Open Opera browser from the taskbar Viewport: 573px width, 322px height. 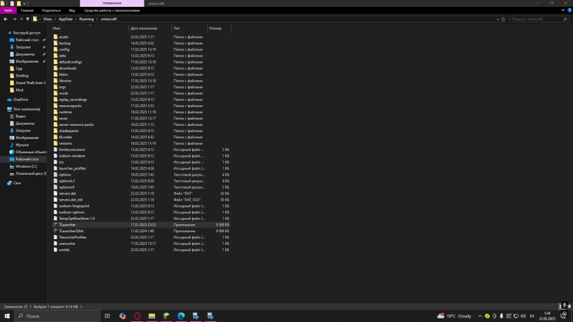tap(138, 316)
